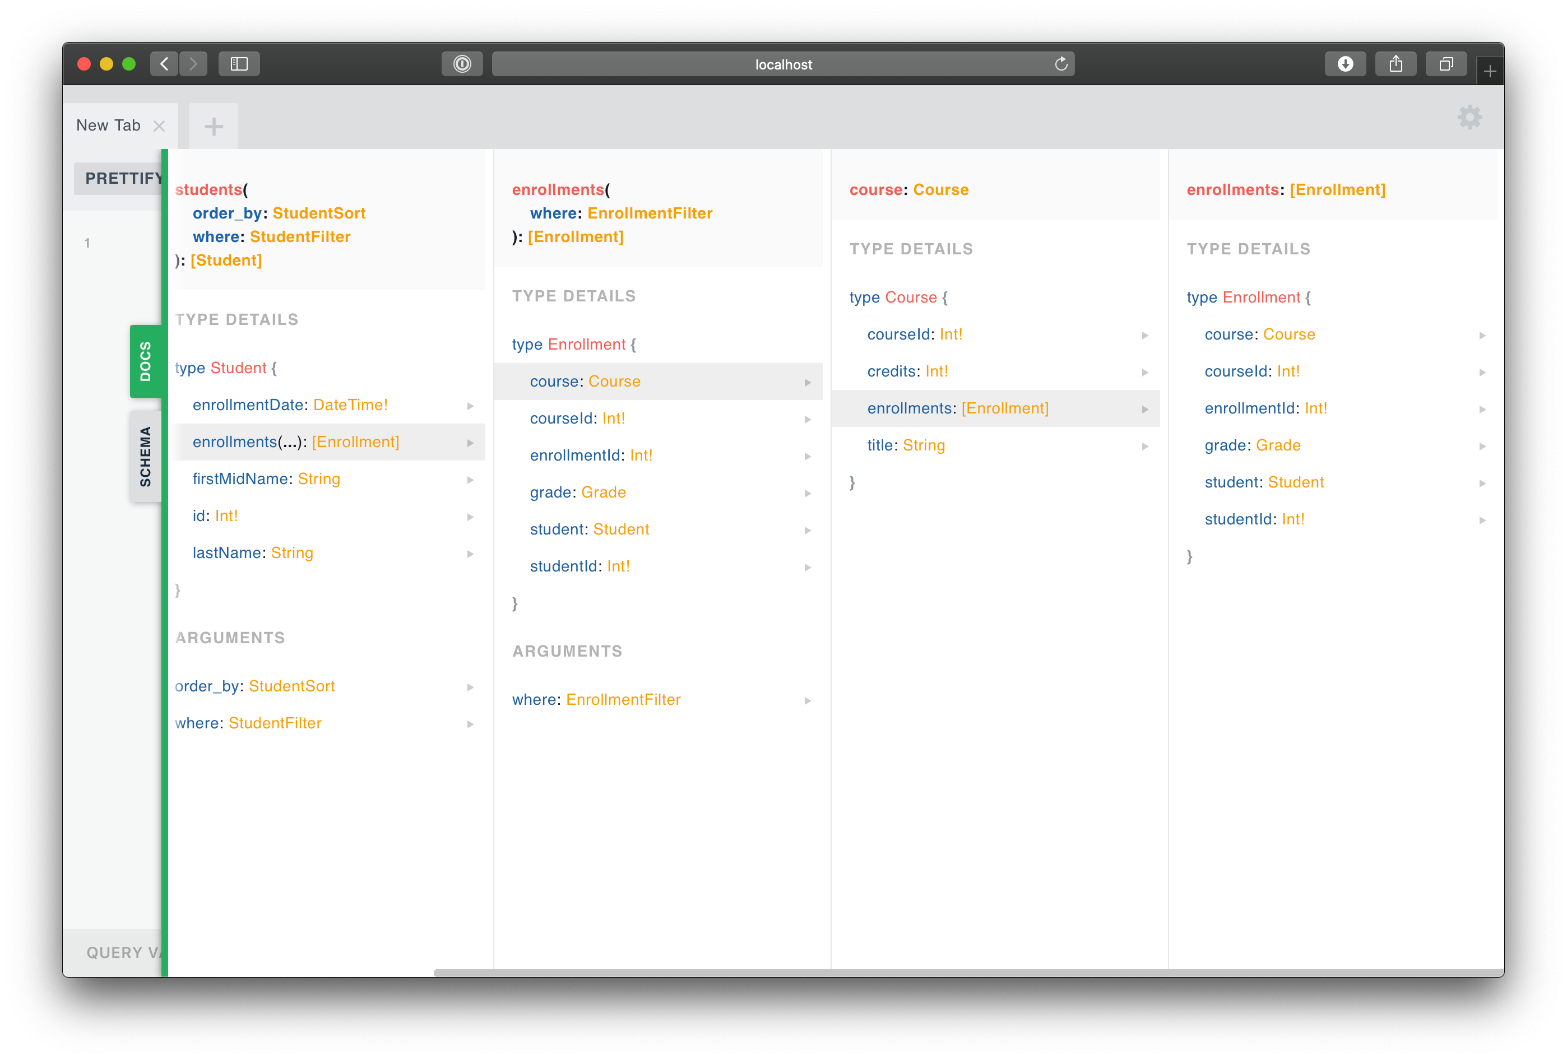Open StudentSort type link in header
The width and height of the screenshot is (1567, 1060).
click(x=318, y=213)
